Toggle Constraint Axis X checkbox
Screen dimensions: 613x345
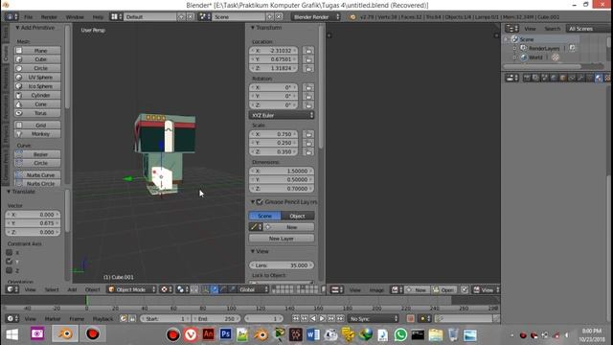point(9,252)
